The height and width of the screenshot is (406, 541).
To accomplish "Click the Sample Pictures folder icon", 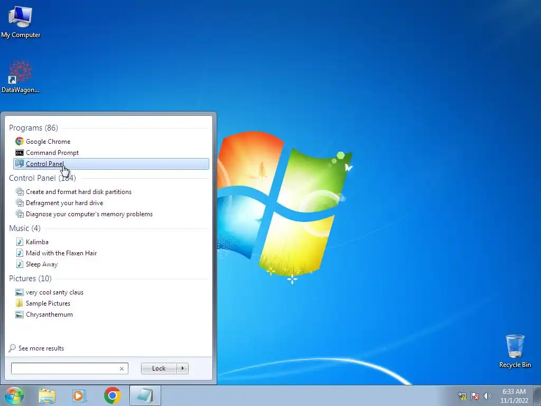I will [x=20, y=303].
